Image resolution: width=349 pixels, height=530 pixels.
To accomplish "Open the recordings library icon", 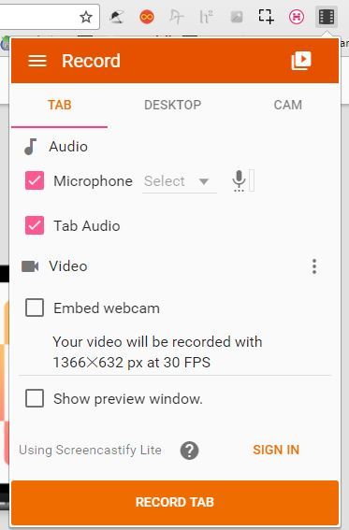I will click(301, 61).
